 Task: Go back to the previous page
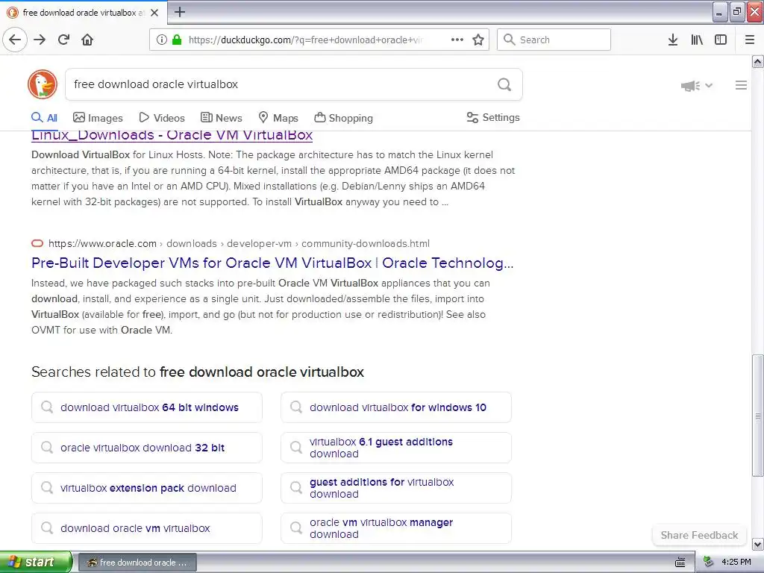(x=15, y=40)
